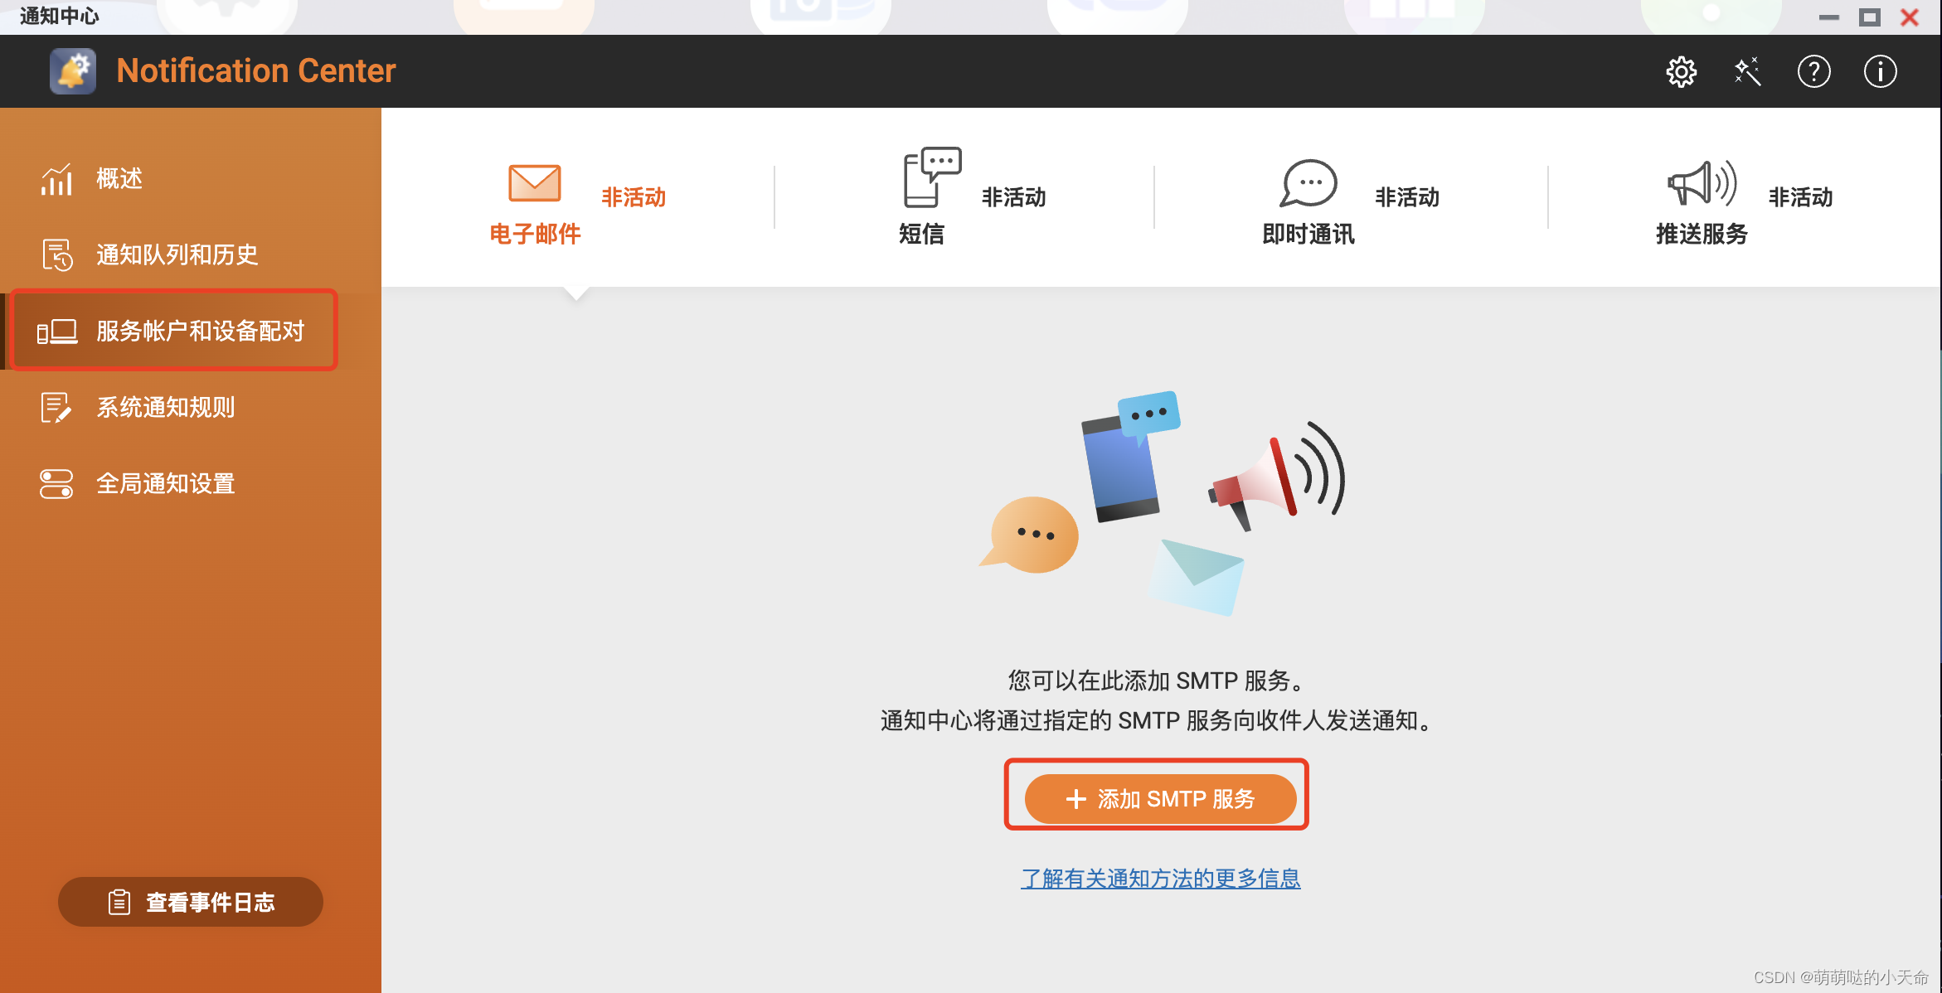Open the 概述 (Overview) sidebar icon
Screen dimensions: 1942x993
tap(56, 179)
